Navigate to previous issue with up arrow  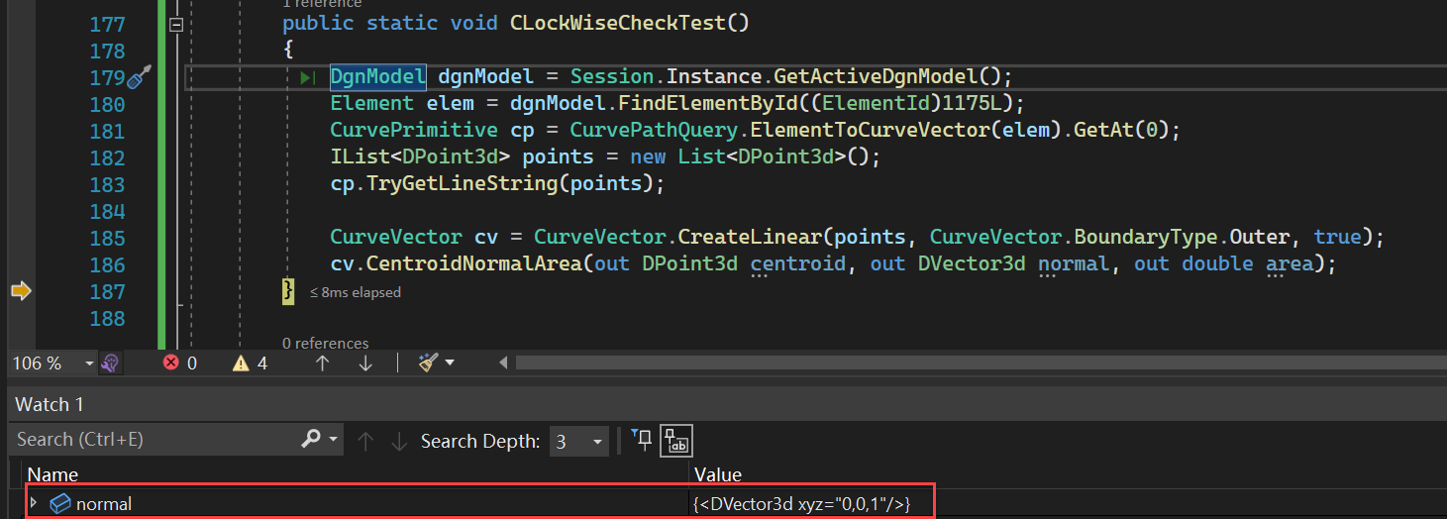tap(322, 363)
